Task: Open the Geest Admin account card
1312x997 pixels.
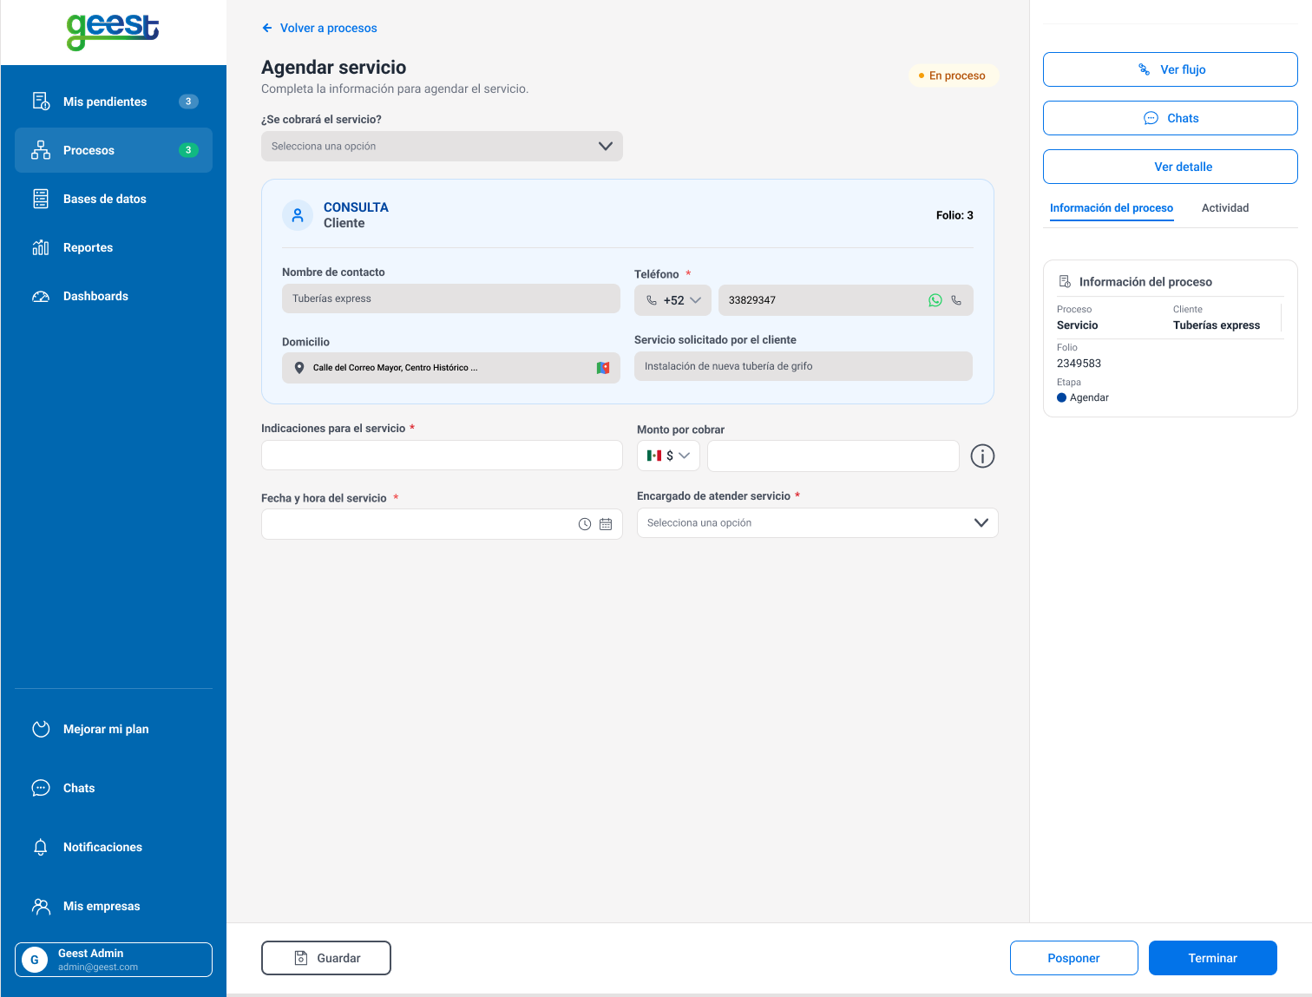Action: [114, 960]
